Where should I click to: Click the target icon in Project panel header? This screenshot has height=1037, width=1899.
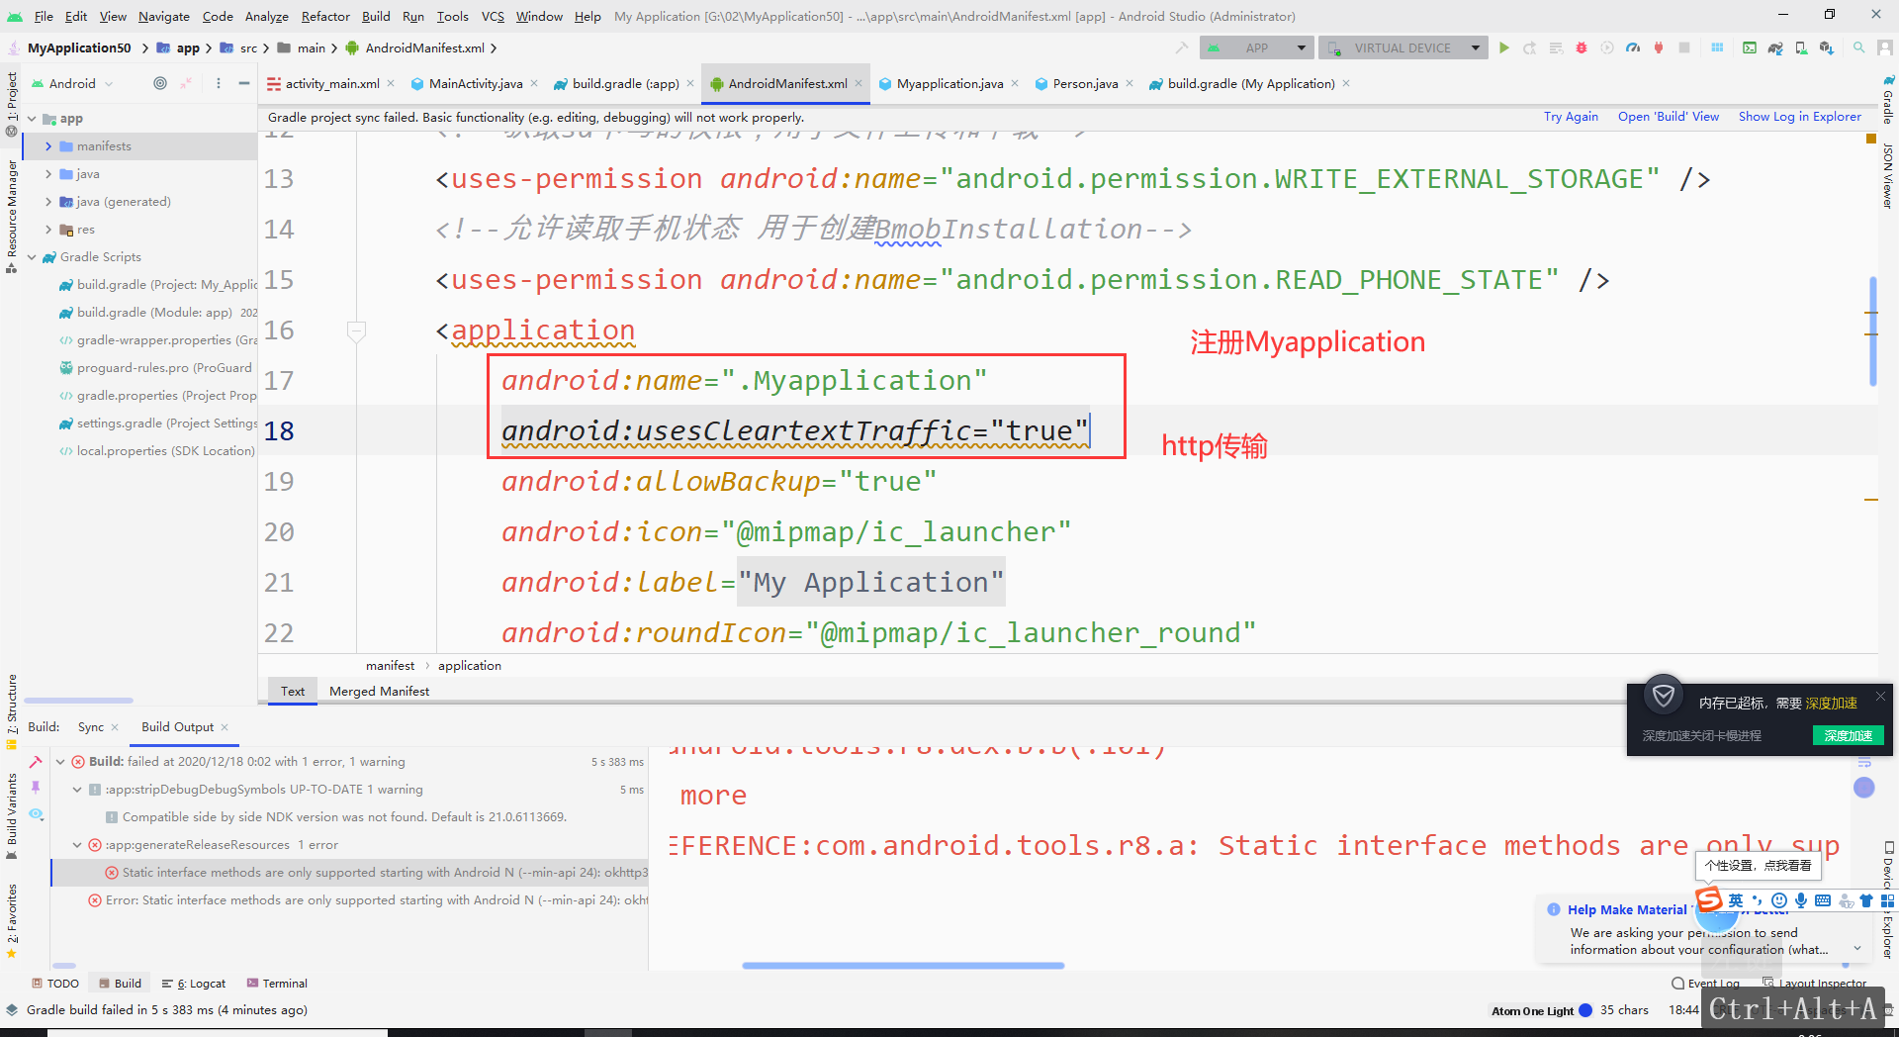[x=160, y=83]
